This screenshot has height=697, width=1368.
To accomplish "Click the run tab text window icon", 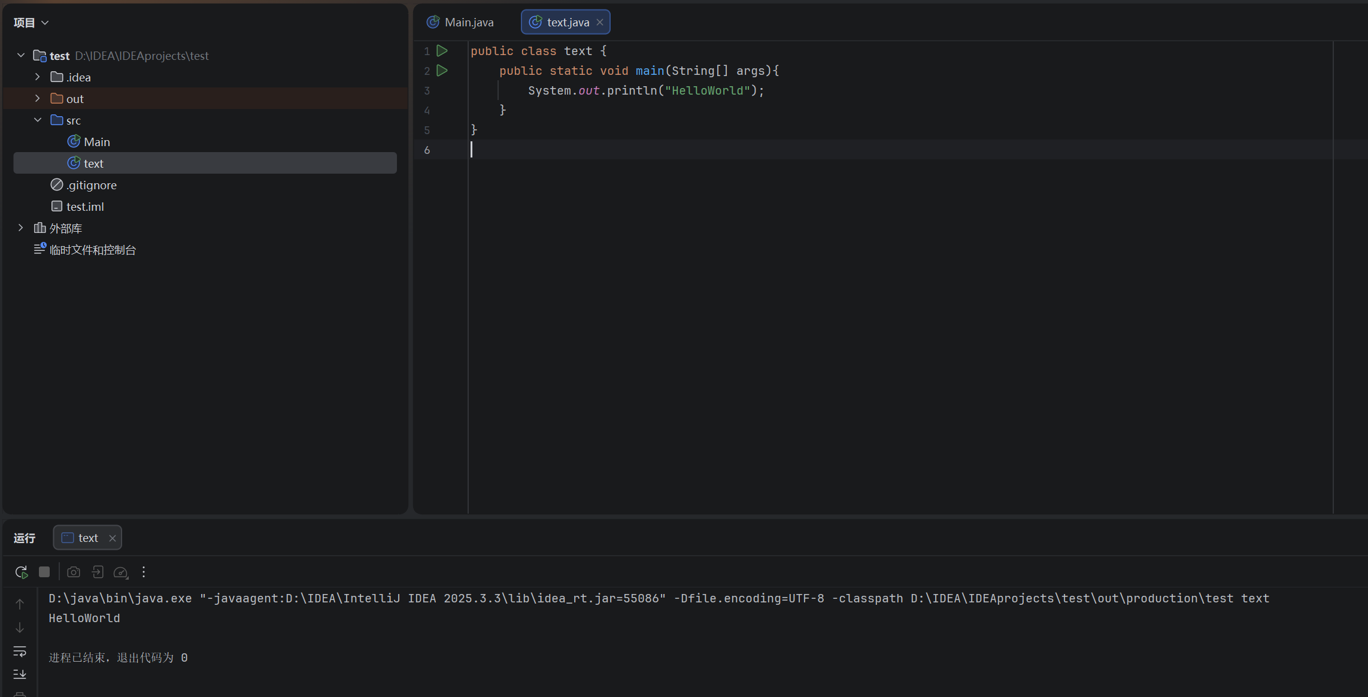I will 68,538.
